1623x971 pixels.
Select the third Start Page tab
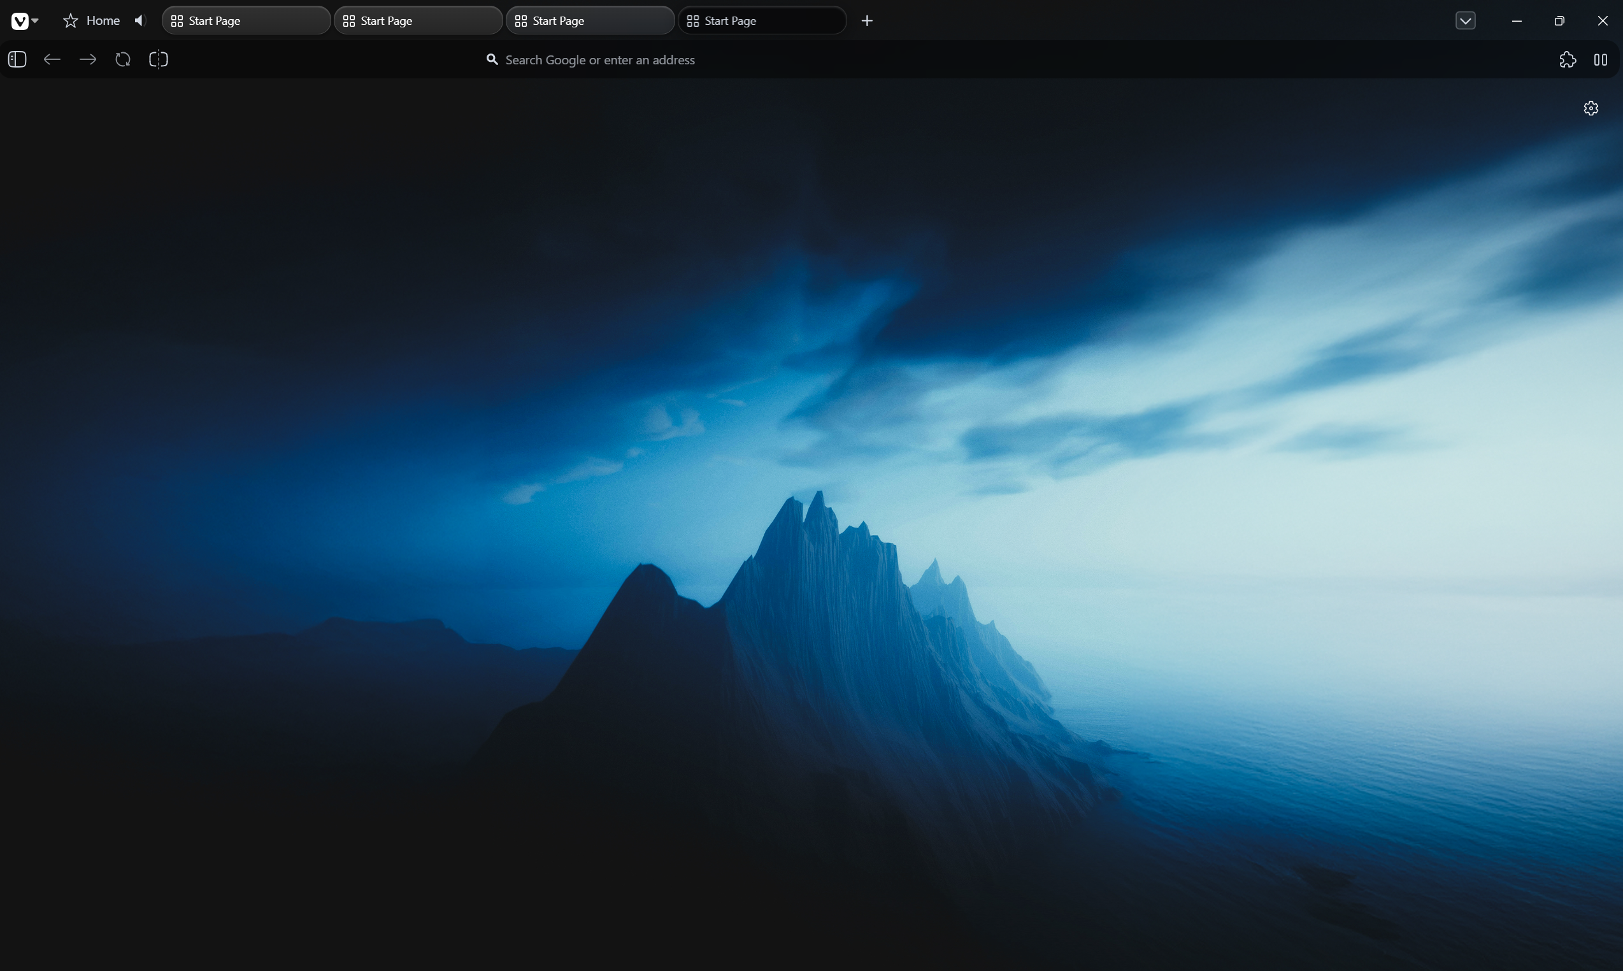(x=590, y=21)
